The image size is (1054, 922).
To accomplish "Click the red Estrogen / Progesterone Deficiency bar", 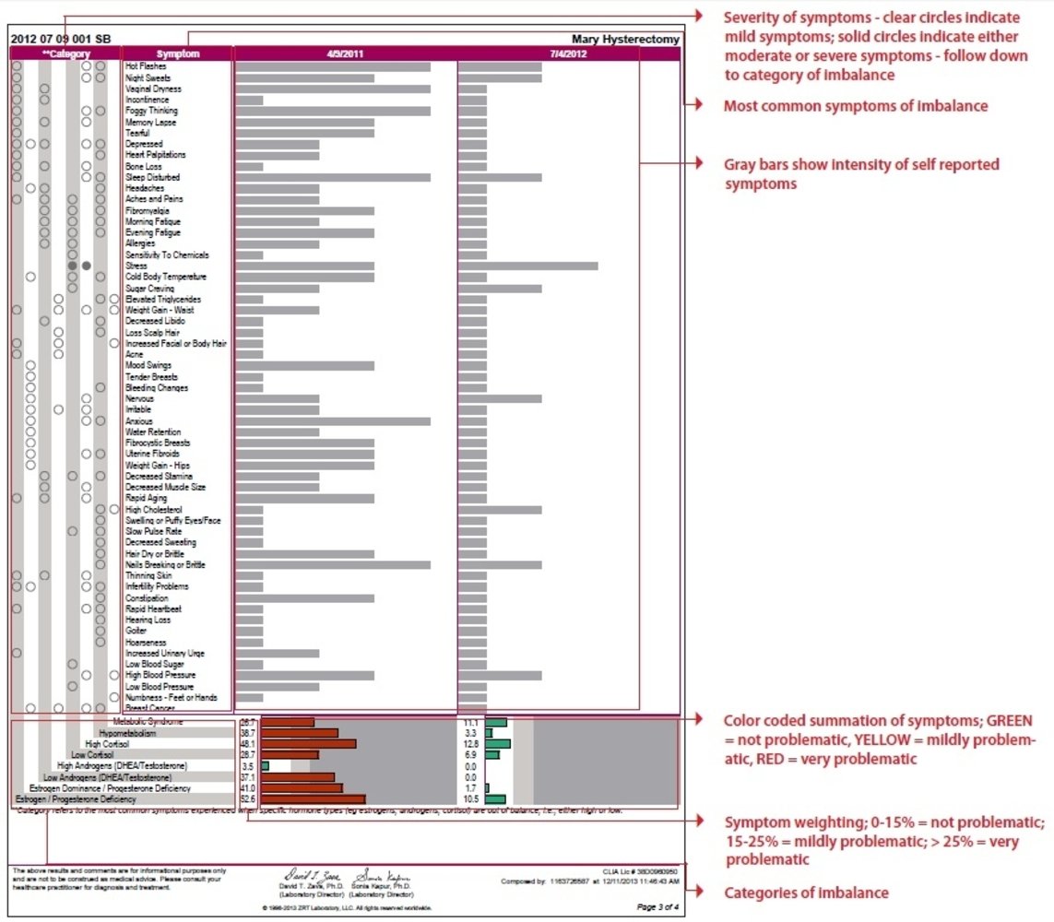I will (x=314, y=799).
